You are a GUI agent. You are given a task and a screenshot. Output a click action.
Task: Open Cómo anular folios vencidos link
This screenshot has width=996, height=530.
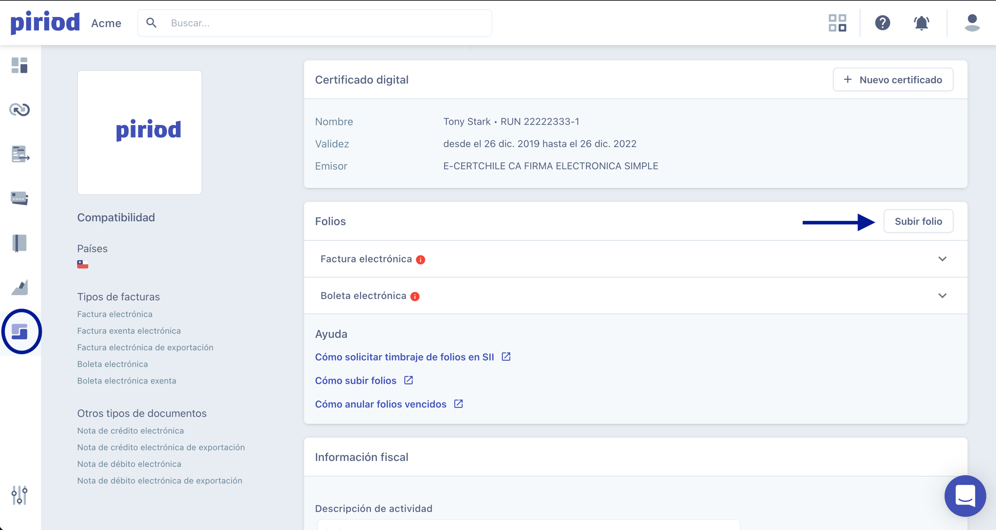click(380, 404)
